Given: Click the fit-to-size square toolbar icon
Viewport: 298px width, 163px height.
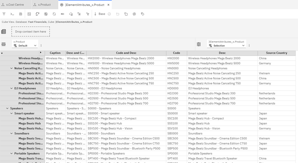Looking at the screenshot, I should click(x=29, y=14).
